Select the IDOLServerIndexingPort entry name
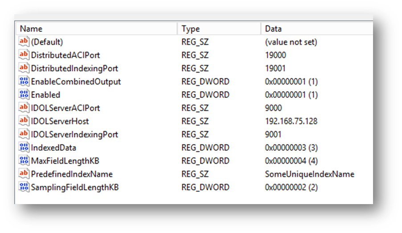Viewport: 402px width, 233px height. point(74,135)
